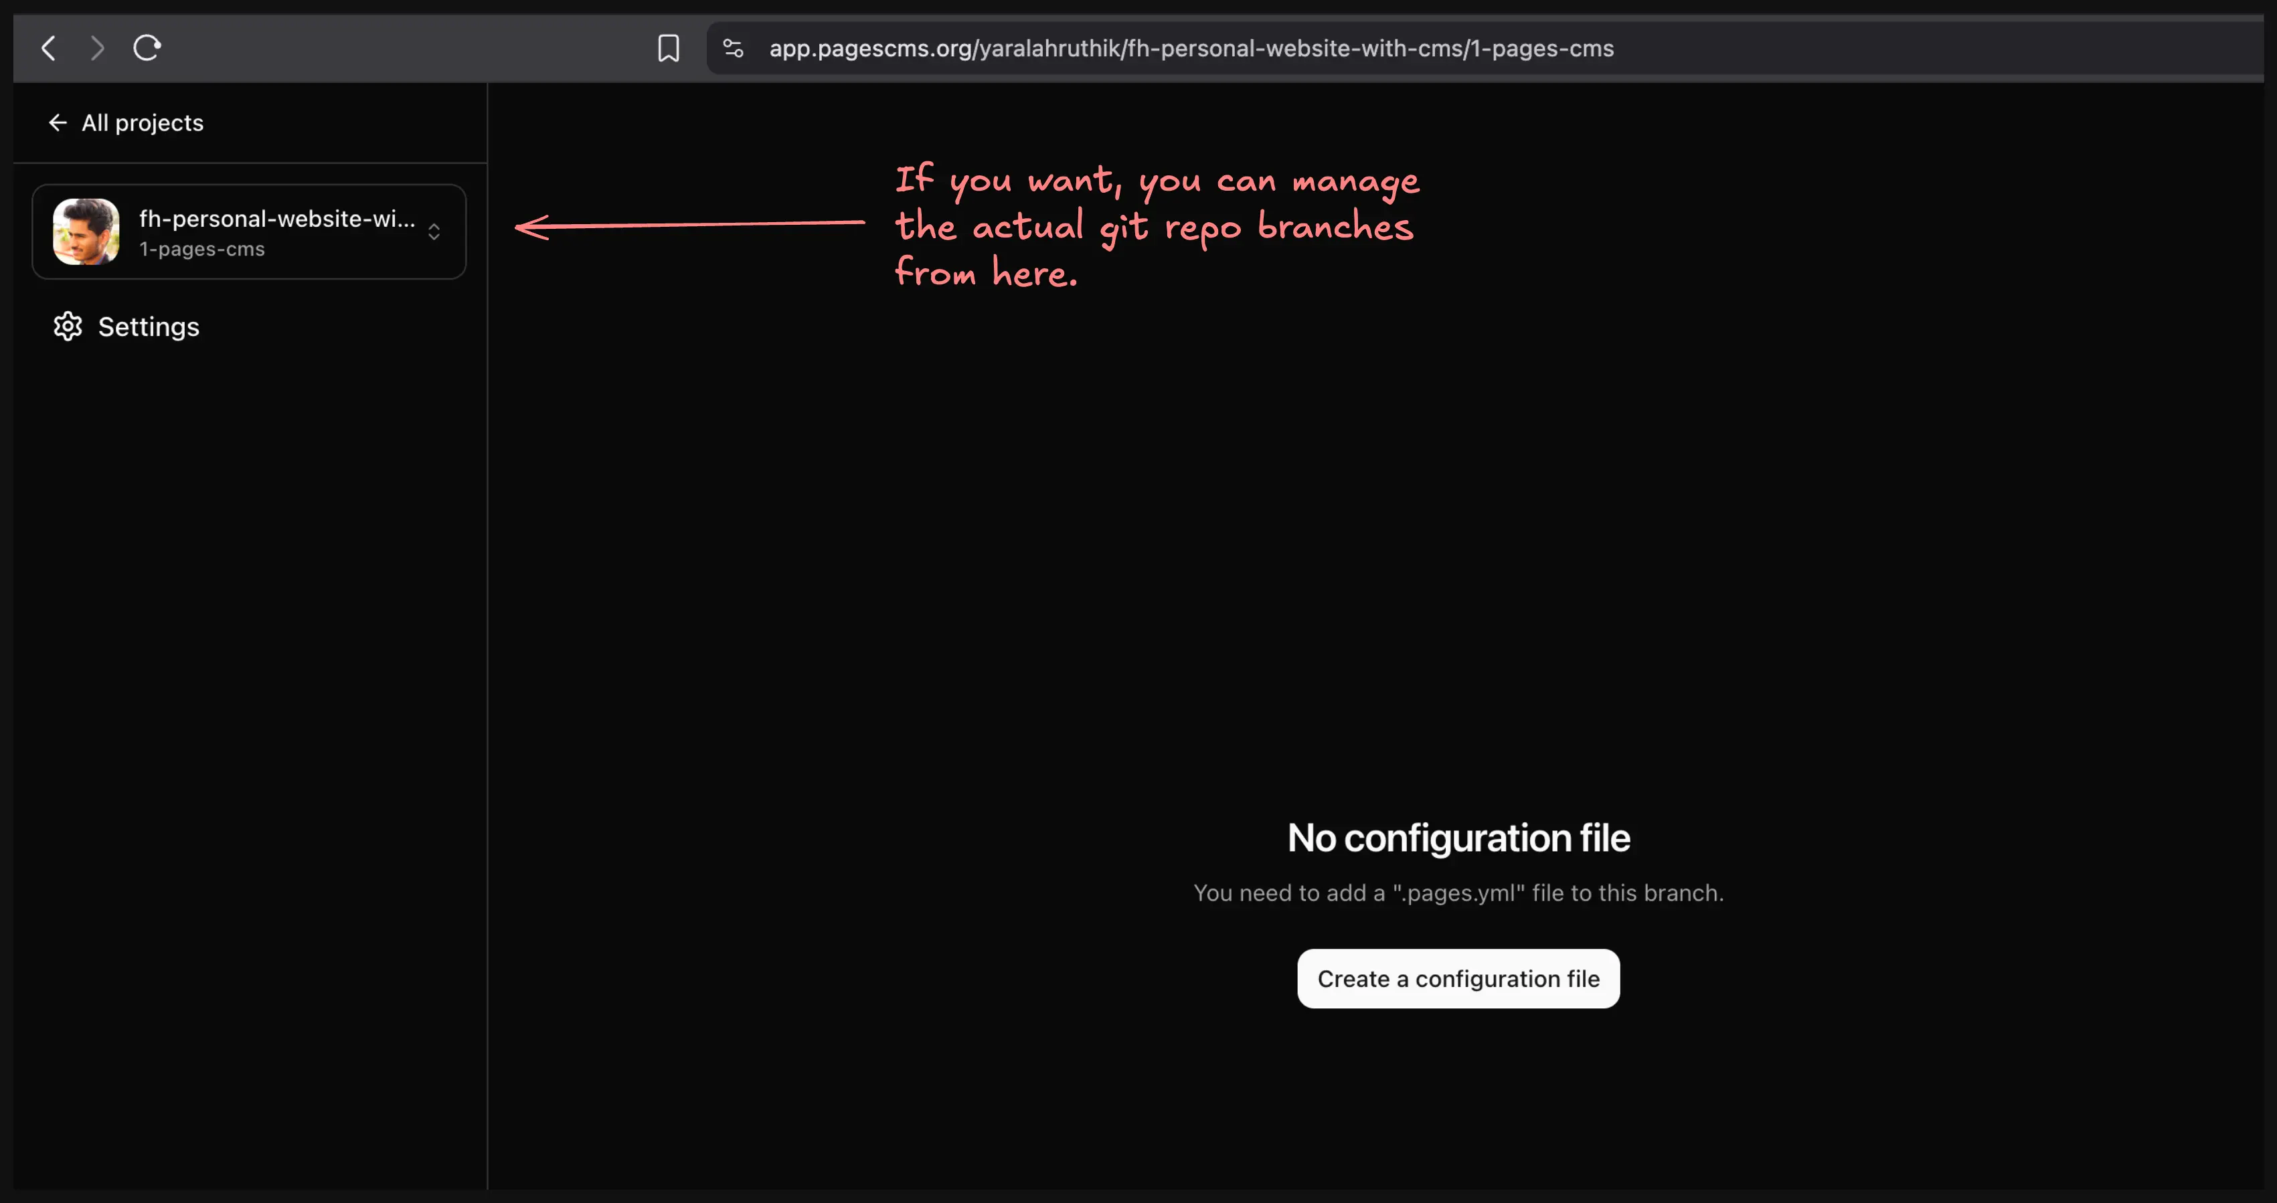Image resolution: width=2277 pixels, height=1203 pixels.
Task: Open the Settings menu entry
Action: pos(149,326)
